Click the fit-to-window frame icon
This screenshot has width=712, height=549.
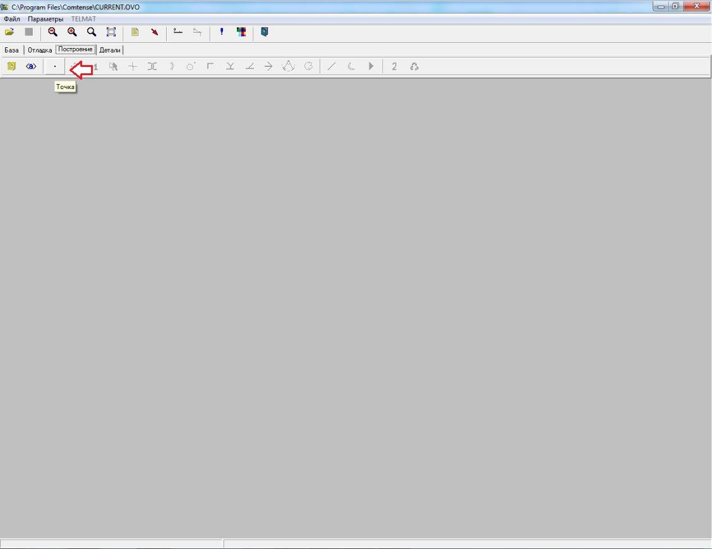click(111, 32)
